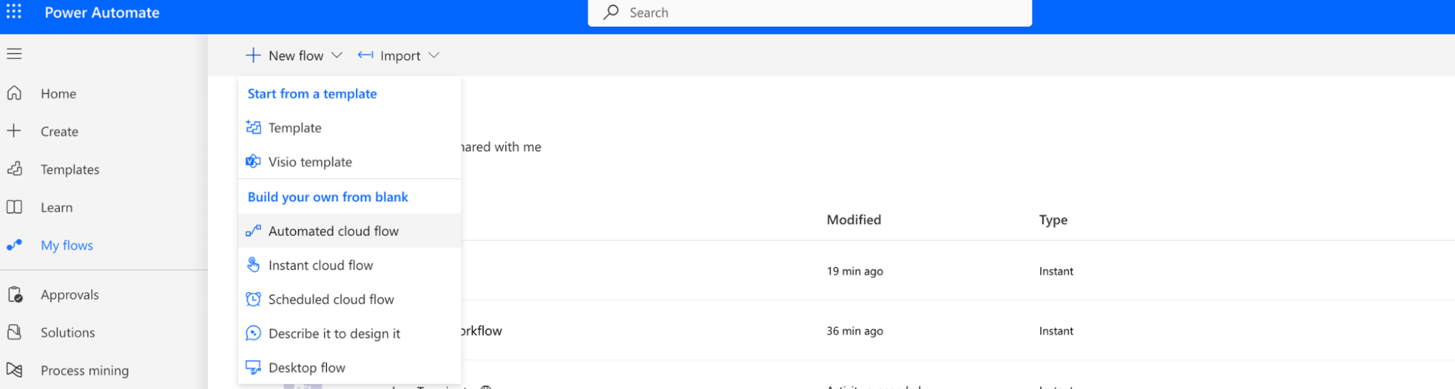Click the Describe it to design it icon

(x=253, y=333)
